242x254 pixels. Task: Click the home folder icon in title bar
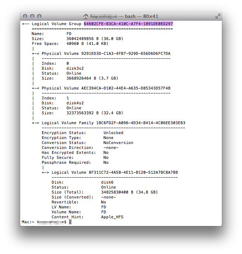(x=86, y=16)
